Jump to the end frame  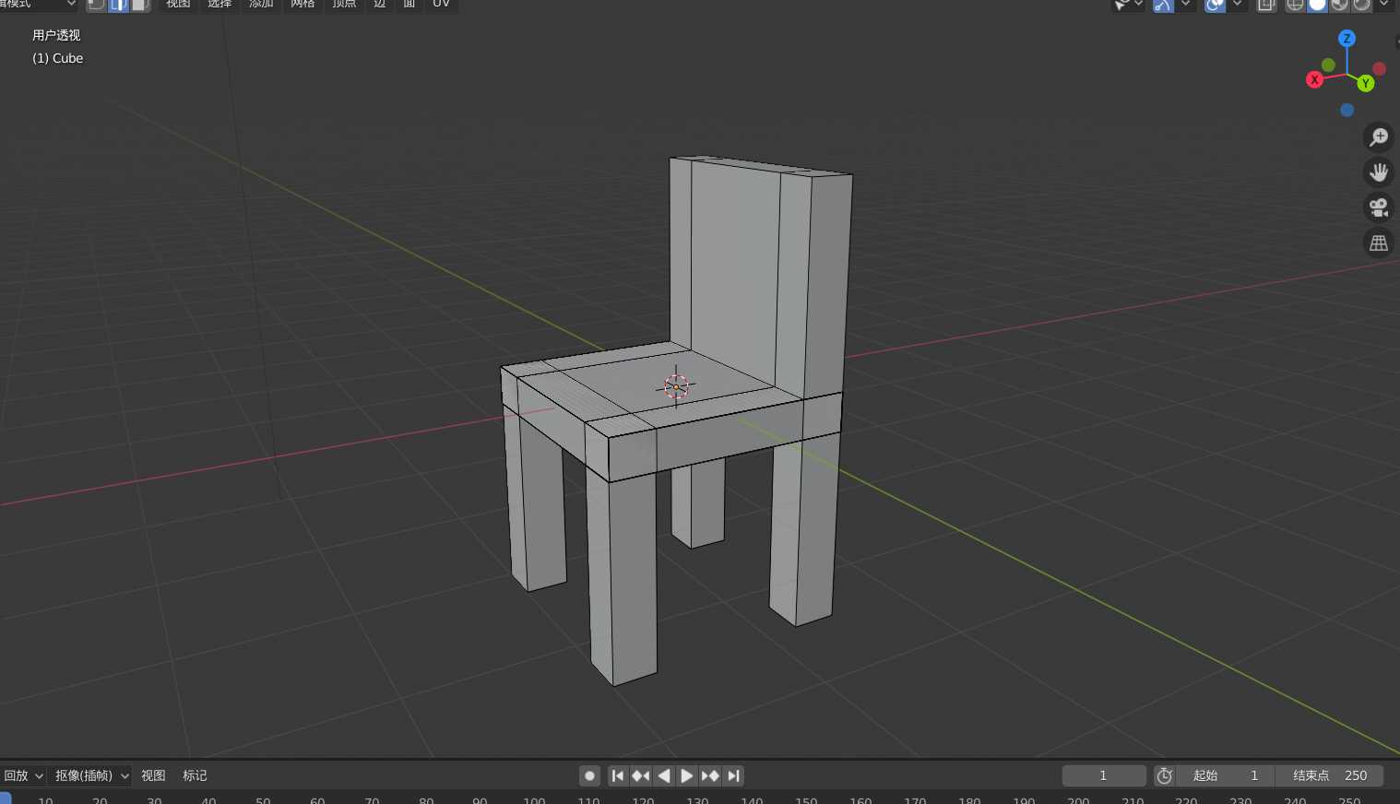[x=733, y=776]
